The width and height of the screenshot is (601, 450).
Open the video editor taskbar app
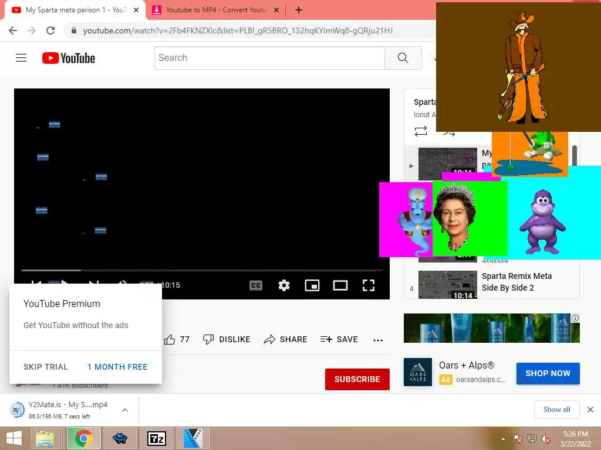click(193, 438)
